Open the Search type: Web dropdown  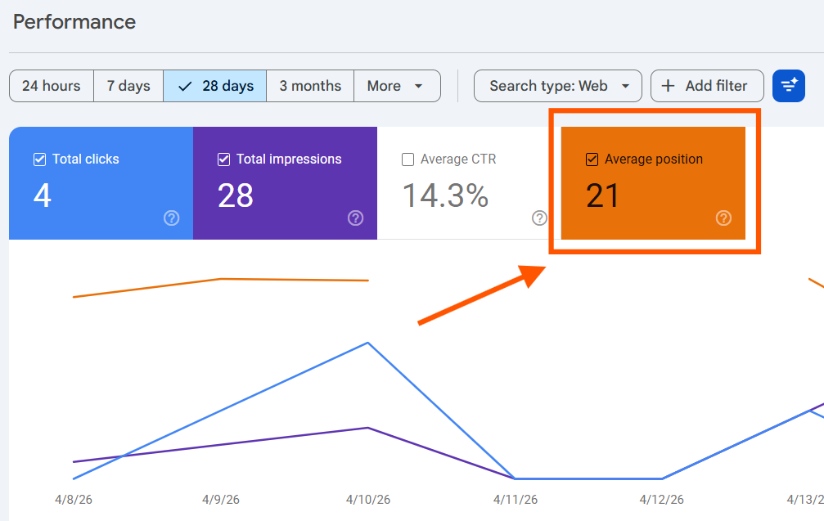(560, 86)
